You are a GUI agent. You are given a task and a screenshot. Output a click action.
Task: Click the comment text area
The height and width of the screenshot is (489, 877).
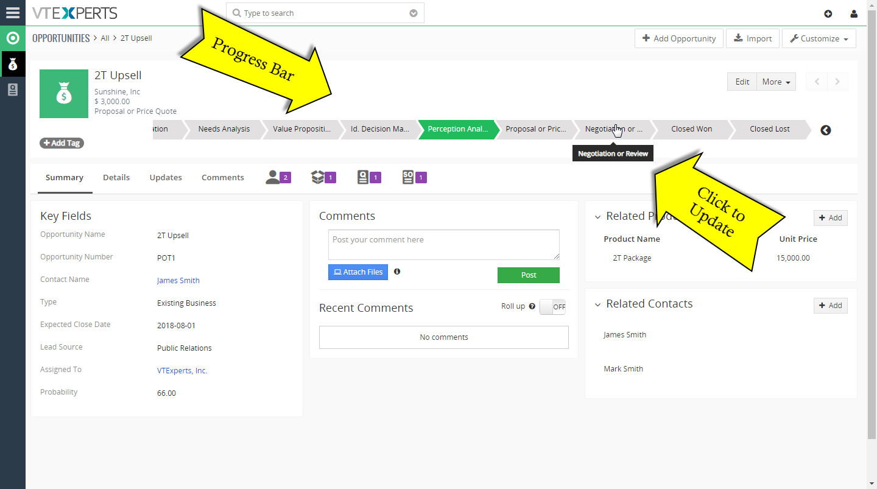tap(444, 245)
